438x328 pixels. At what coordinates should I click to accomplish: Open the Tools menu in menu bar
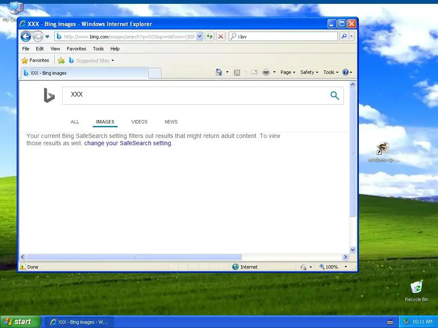[98, 49]
